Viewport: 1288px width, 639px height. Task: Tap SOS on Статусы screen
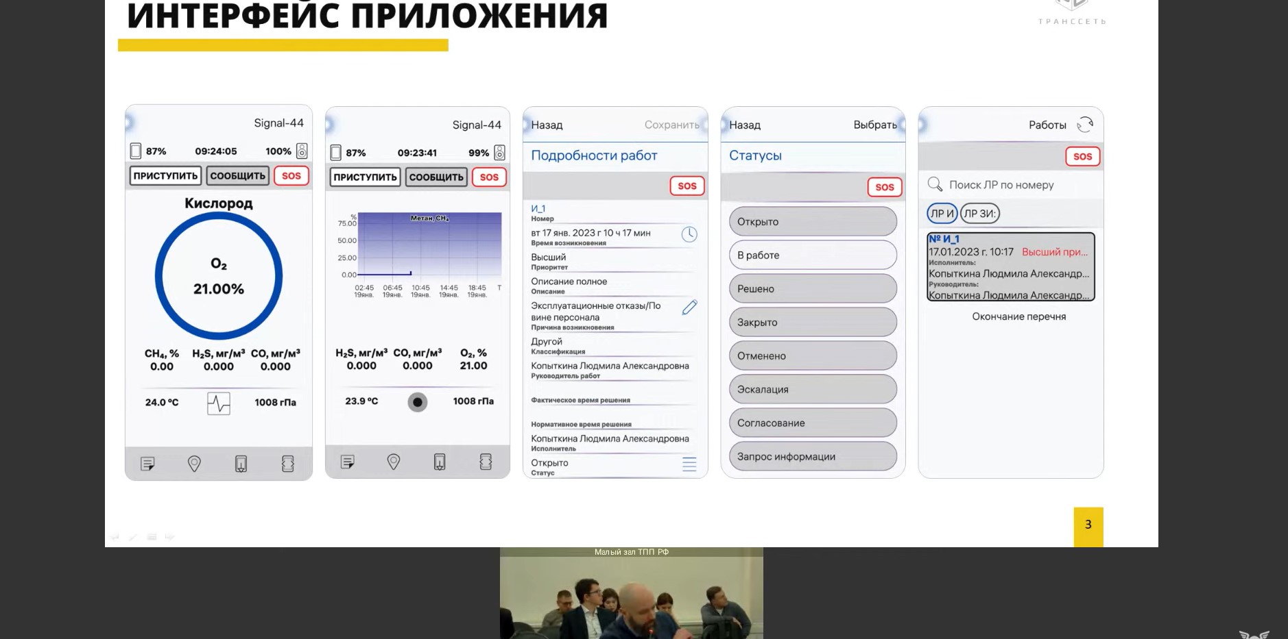click(x=885, y=188)
